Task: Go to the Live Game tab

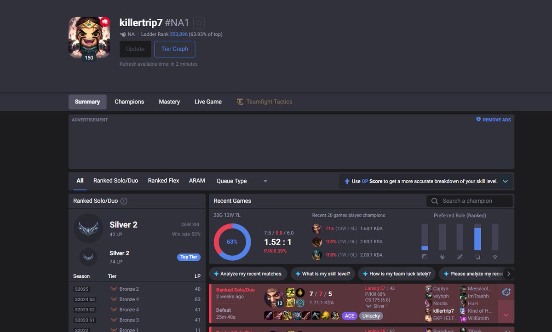Action: [x=208, y=102]
